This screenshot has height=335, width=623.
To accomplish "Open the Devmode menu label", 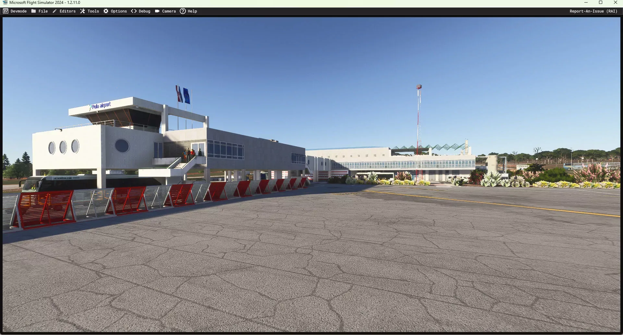I will tap(18, 11).
